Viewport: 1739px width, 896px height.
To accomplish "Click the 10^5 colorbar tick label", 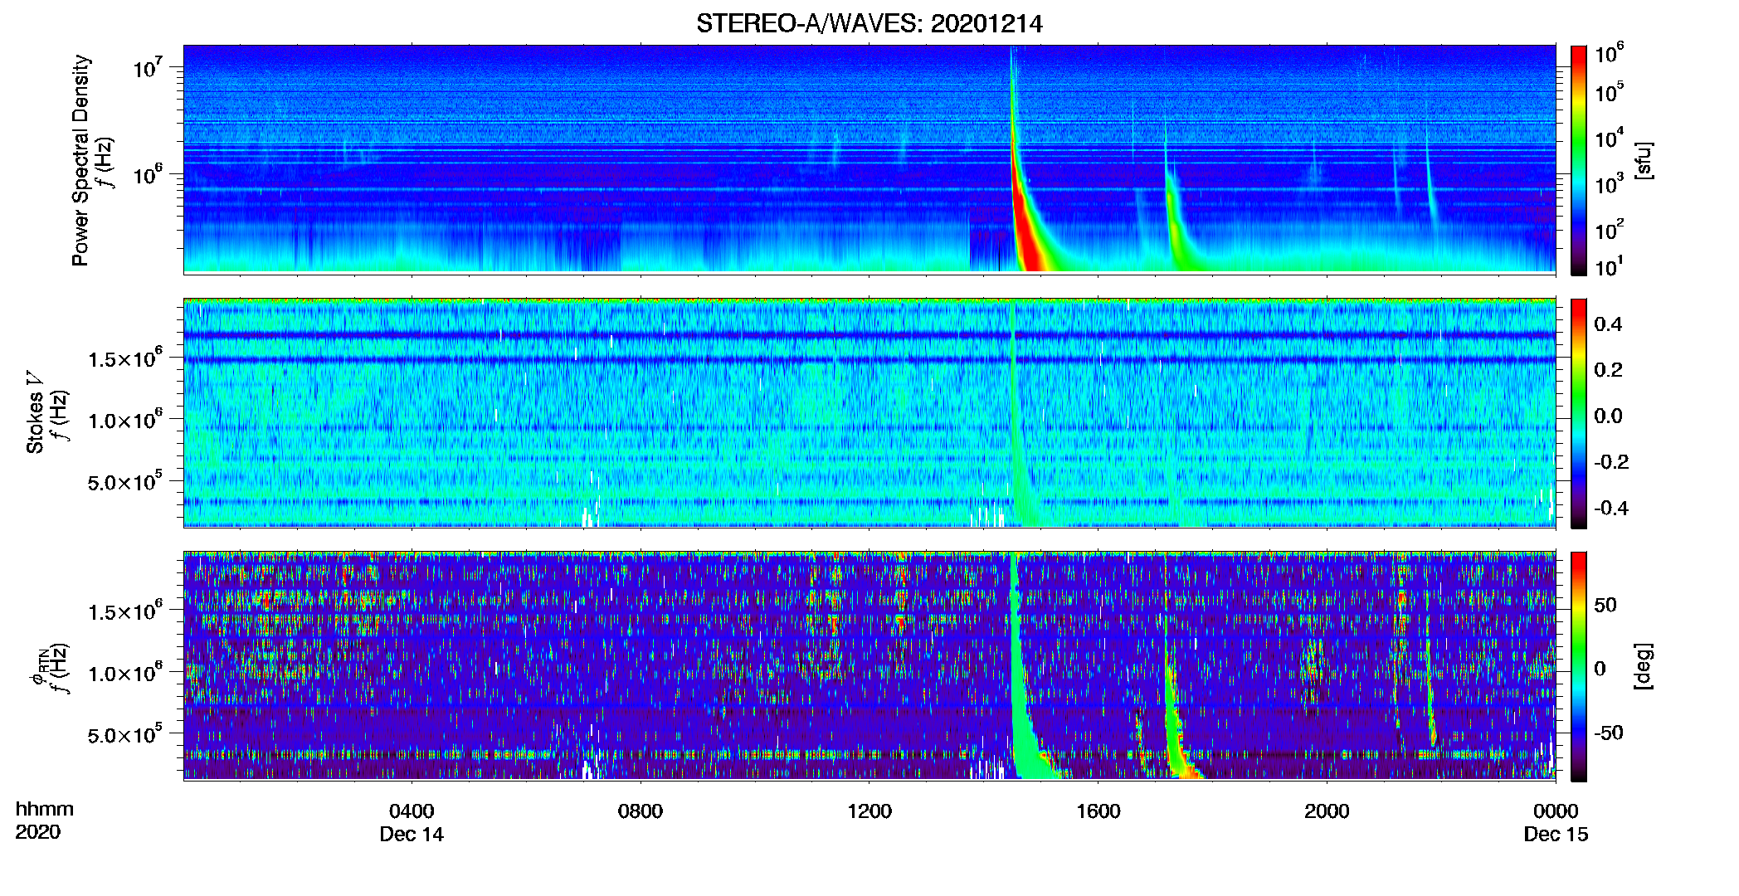I will (1610, 92).
